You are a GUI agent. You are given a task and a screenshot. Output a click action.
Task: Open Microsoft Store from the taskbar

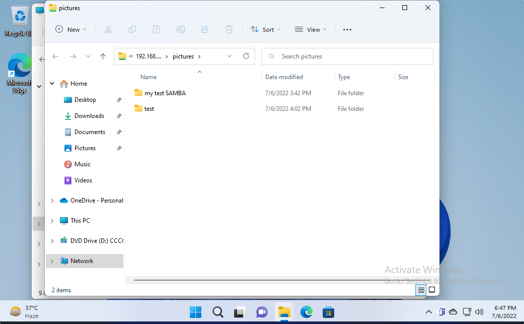[x=329, y=312]
